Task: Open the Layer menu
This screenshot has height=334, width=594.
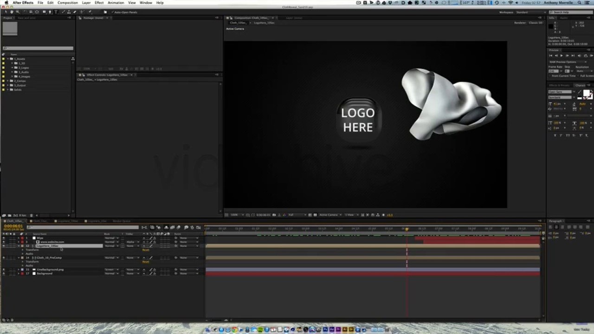Action: (x=86, y=3)
